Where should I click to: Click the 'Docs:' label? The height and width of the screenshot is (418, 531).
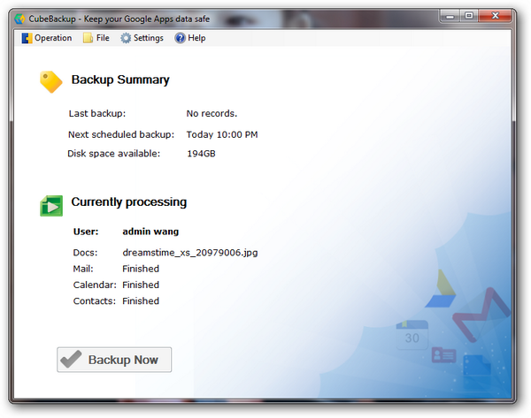coord(85,253)
